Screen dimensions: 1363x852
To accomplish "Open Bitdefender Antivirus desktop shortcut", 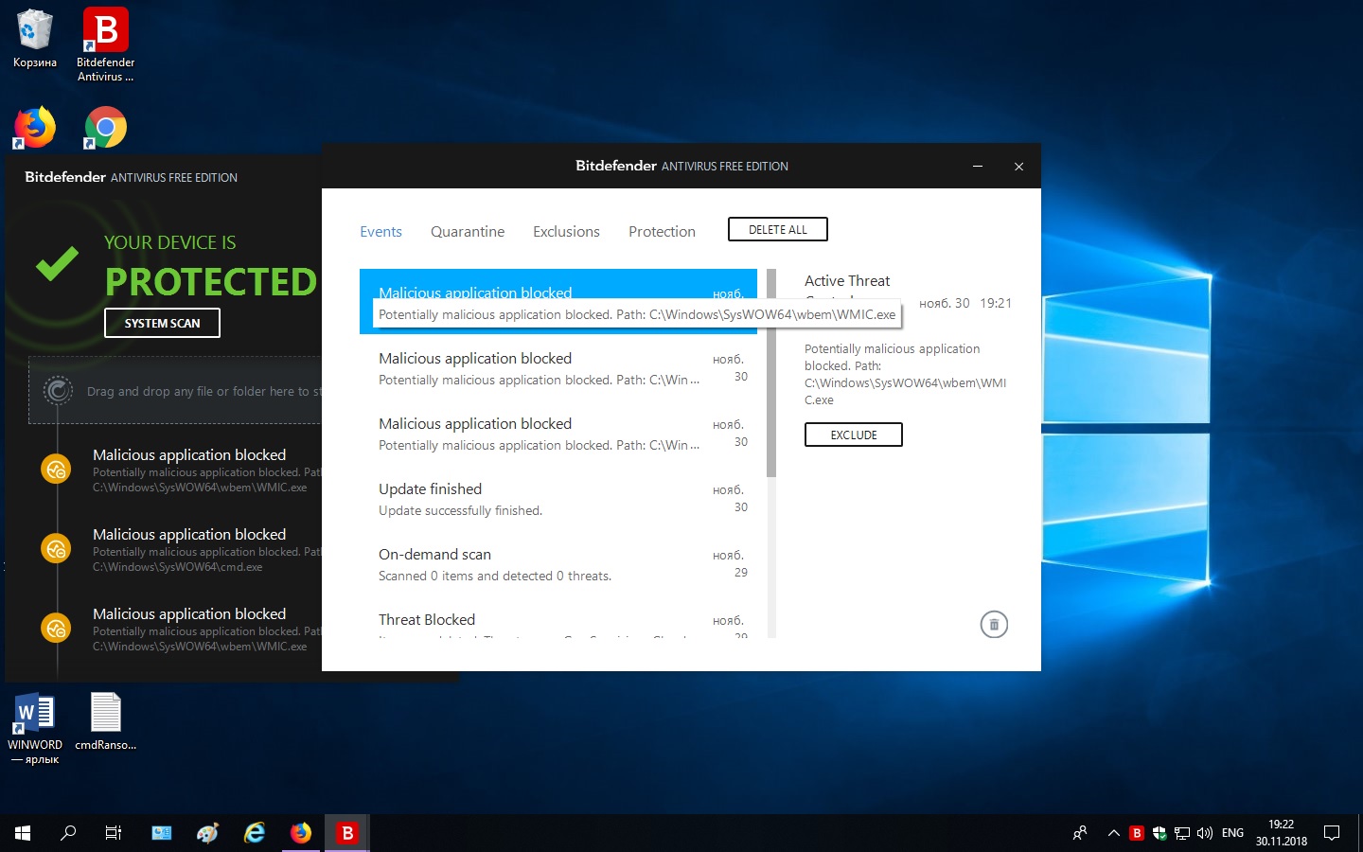I will pos(105,44).
